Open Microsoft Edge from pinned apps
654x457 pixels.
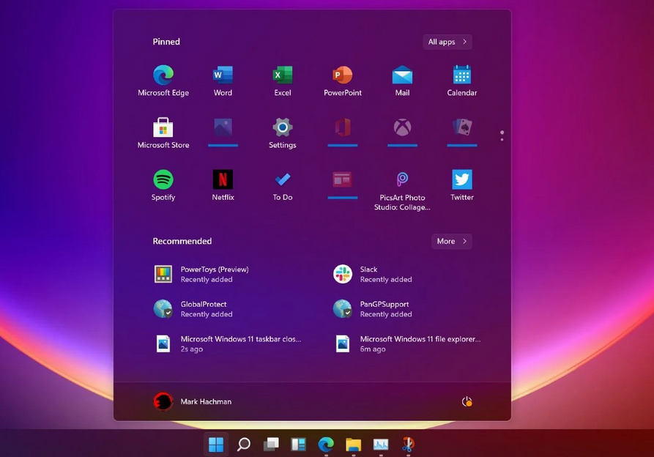(163, 81)
